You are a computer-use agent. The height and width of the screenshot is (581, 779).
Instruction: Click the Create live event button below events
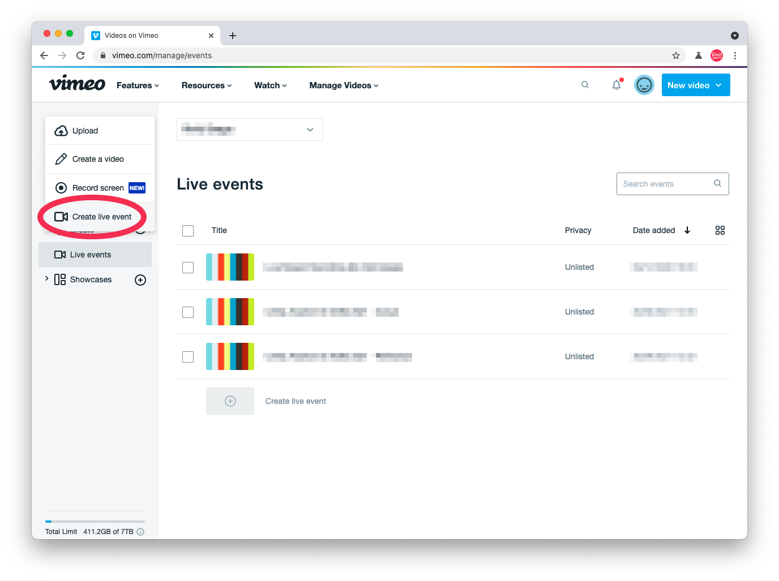pyautogui.click(x=295, y=401)
